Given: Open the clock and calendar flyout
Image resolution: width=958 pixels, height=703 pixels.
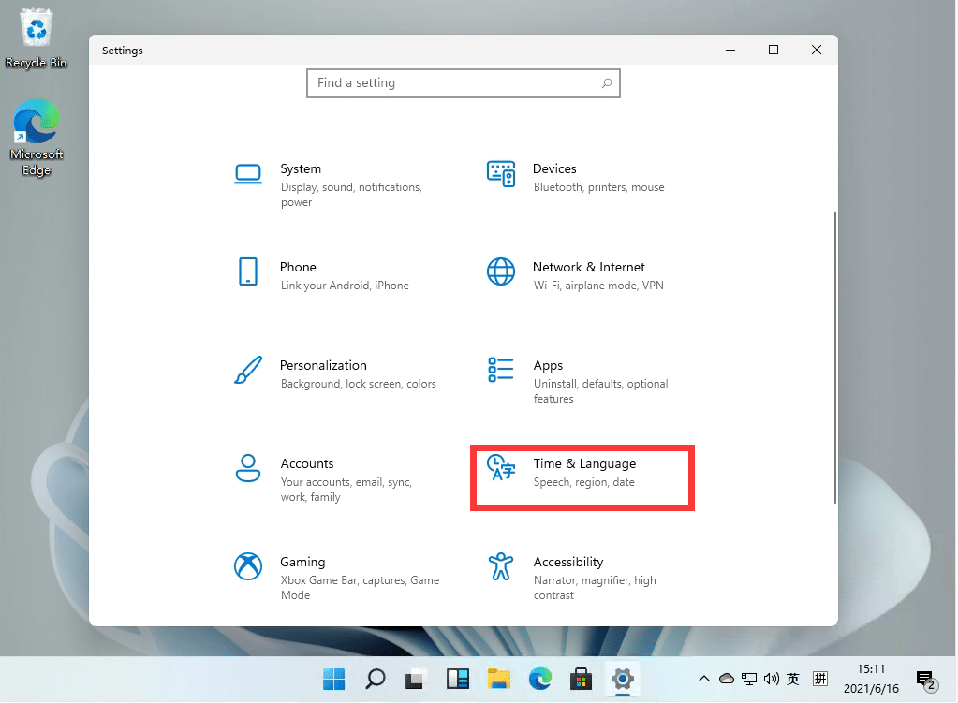Looking at the screenshot, I should (x=872, y=679).
